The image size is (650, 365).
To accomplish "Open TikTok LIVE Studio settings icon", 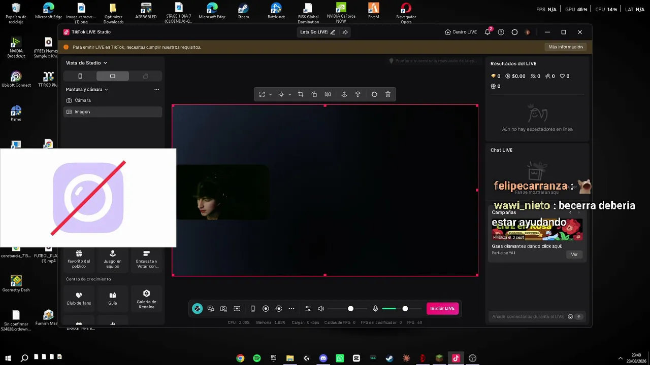I will 514,32.
